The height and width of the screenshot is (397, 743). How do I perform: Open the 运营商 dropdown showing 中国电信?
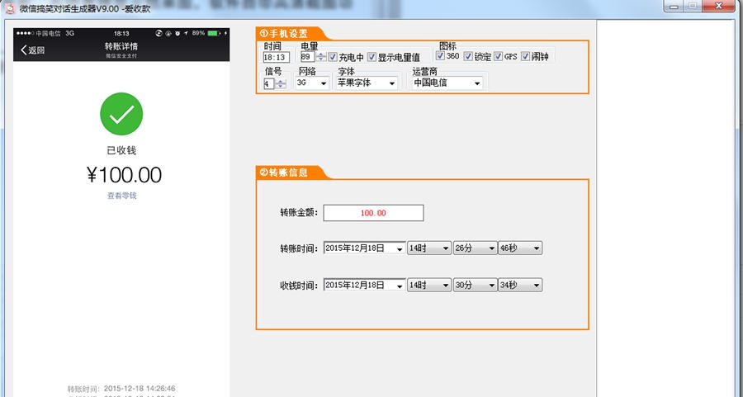click(x=447, y=83)
